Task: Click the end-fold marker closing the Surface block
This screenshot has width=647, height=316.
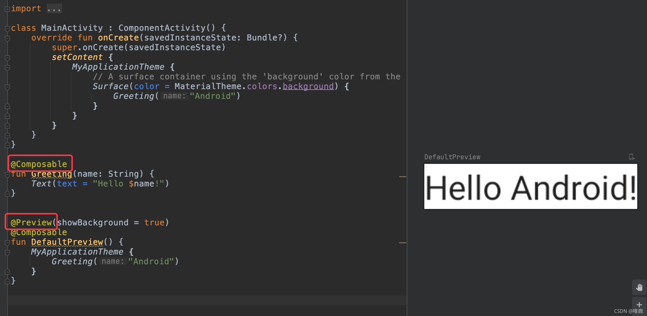Action: click(x=7, y=106)
